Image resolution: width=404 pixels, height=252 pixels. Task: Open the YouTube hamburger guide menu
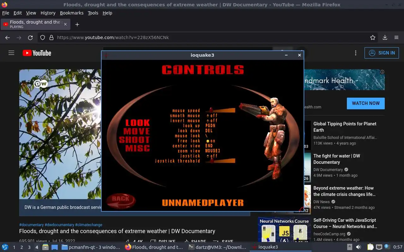(x=11, y=53)
